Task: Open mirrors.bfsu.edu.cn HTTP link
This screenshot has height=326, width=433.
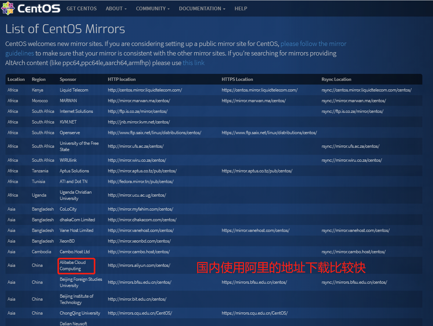Action: coord(140,282)
